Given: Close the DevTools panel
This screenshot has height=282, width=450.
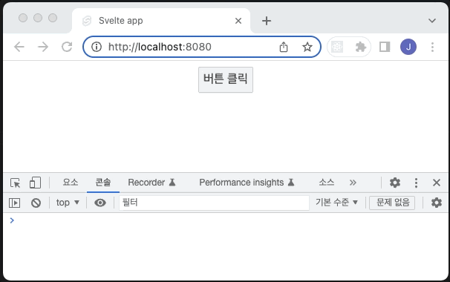Looking at the screenshot, I should click(x=437, y=183).
